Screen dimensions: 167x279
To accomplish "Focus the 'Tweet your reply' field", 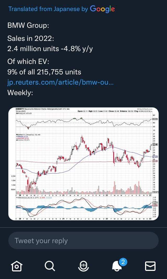I will 83,240.
